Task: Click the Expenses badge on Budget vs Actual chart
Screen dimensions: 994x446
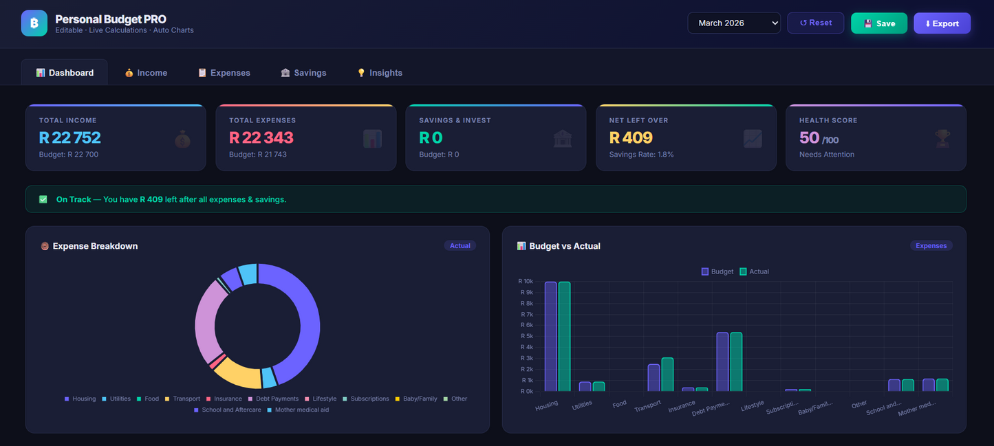Action: [931, 245]
